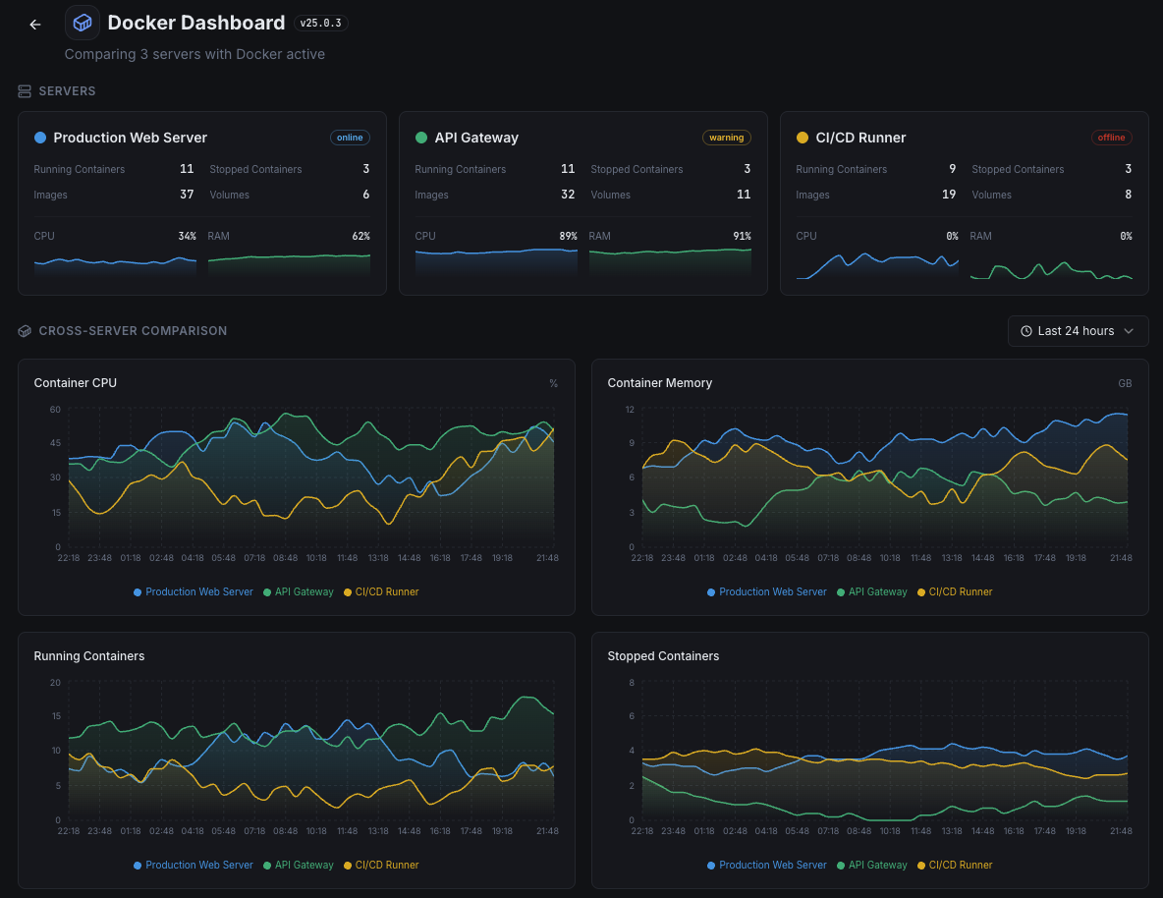Image resolution: width=1163 pixels, height=898 pixels.
Task: Click the icon beside CROSS-SERVER COMPARISON
Action: [24, 330]
